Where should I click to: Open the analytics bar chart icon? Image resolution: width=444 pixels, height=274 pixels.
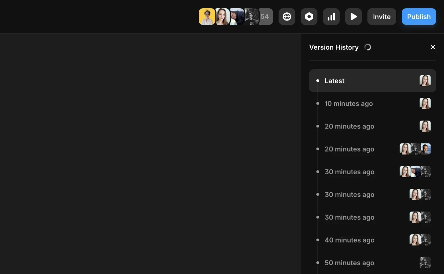pyautogui.click(x=331, y=17)
